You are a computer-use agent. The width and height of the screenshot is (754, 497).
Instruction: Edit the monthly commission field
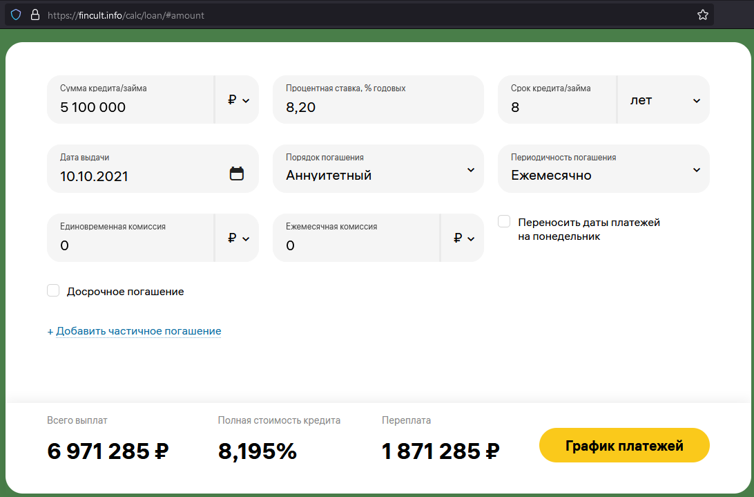click(x=356, y=238)
